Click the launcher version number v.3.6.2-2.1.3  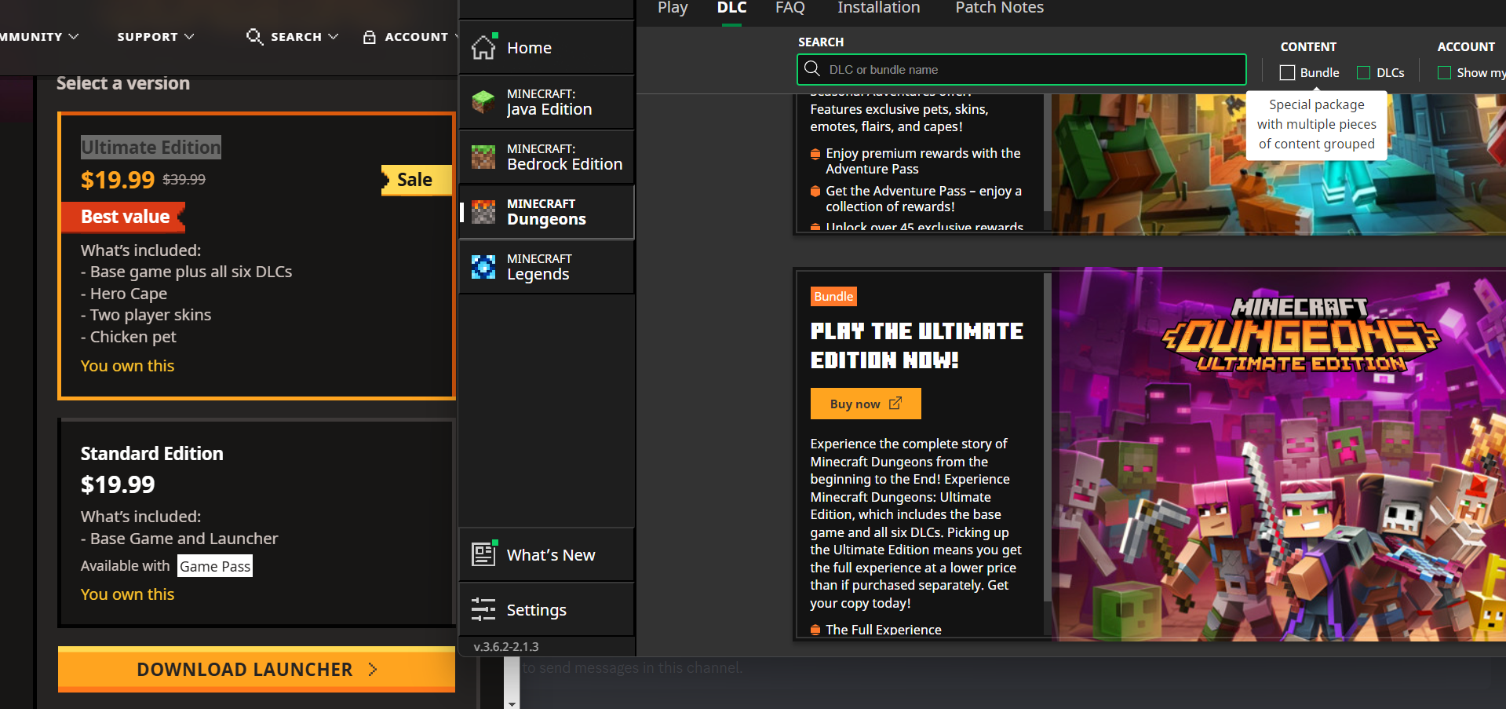[x=506, y=647]
